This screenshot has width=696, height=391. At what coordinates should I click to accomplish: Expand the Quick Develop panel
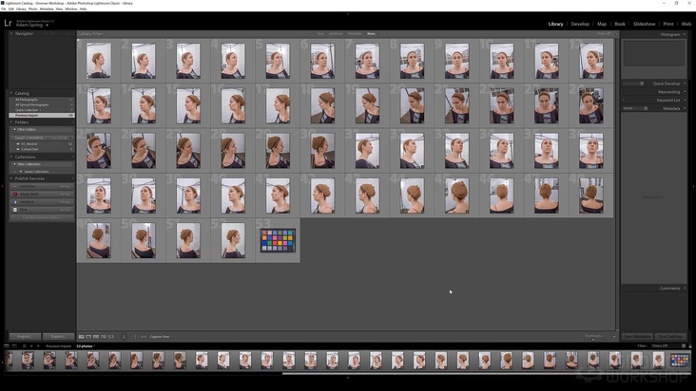[685, 84]
